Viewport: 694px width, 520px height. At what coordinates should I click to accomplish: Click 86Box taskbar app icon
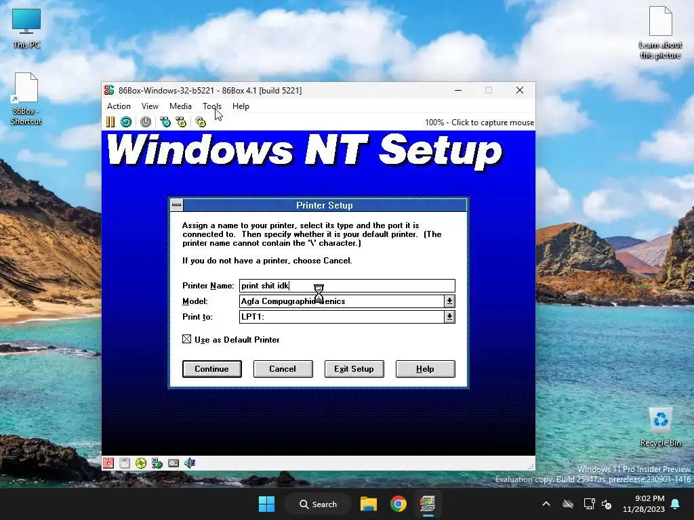click(x=428, y=504)
